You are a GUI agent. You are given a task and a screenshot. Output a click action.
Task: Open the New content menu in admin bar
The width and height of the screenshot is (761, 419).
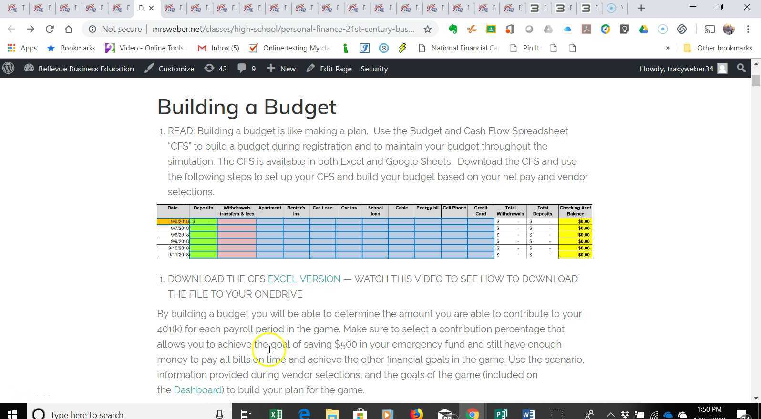[281, 69]
